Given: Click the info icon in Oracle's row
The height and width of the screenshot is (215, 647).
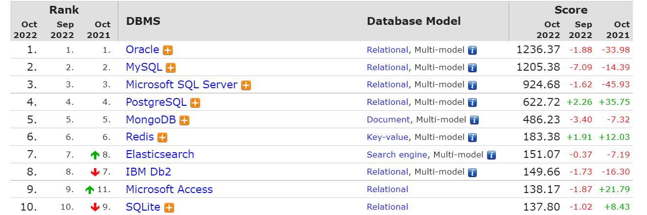Looking at the screenshot, I should [x=472, y=50].
